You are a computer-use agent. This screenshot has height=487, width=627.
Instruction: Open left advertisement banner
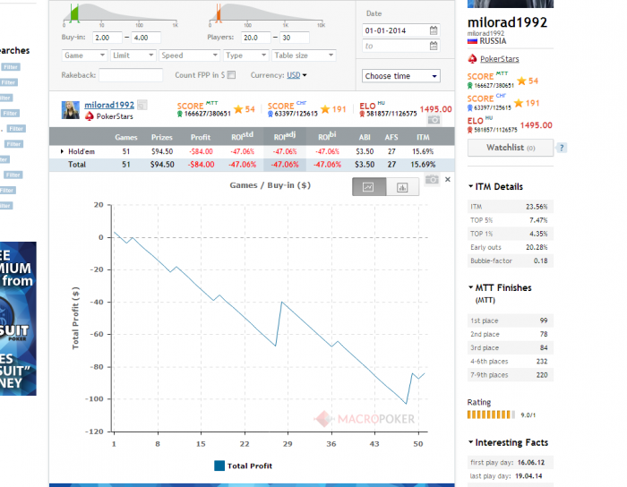18,319
